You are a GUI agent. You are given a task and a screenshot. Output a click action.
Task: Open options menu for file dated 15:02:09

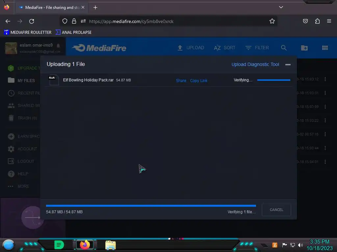click(325, 107)
